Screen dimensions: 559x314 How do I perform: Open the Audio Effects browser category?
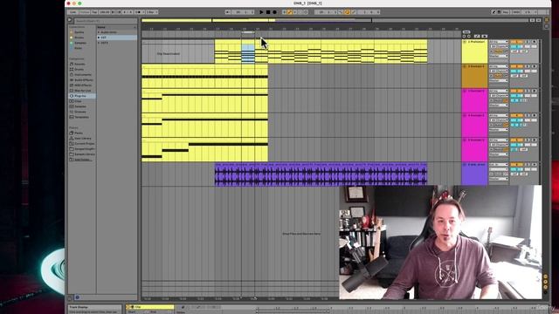point(83,80)
